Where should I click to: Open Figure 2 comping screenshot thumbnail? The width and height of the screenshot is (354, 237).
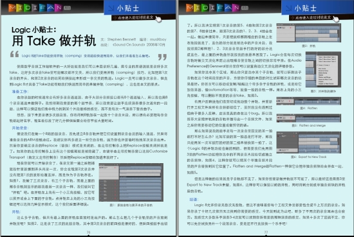tap(308, 33)
